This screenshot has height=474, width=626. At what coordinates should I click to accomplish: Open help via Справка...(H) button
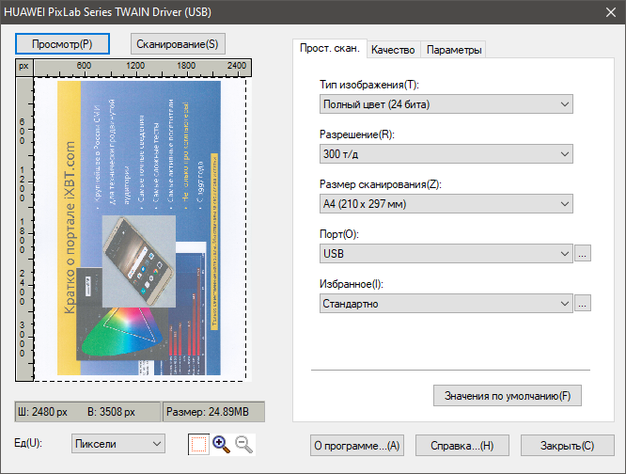click(x=462, y=445)
